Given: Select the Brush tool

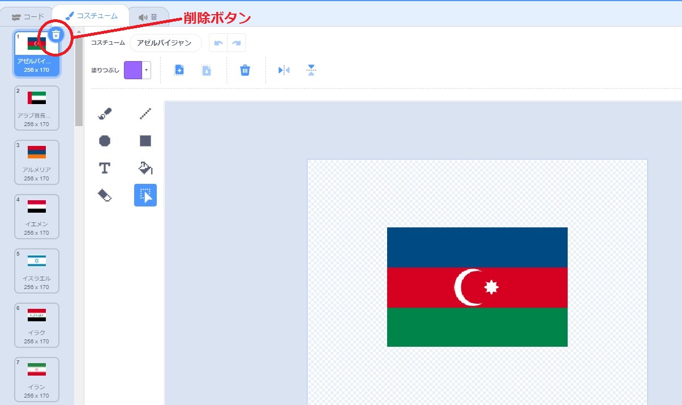Looking at the screenshot, I should 105,114.
